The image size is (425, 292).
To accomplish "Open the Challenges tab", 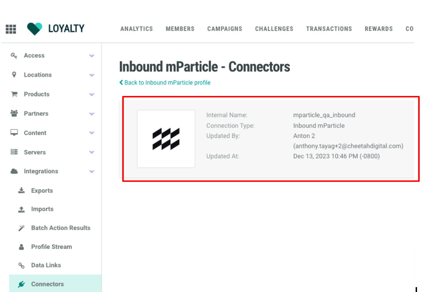I will pyautogui.click(x=274, y=29).
